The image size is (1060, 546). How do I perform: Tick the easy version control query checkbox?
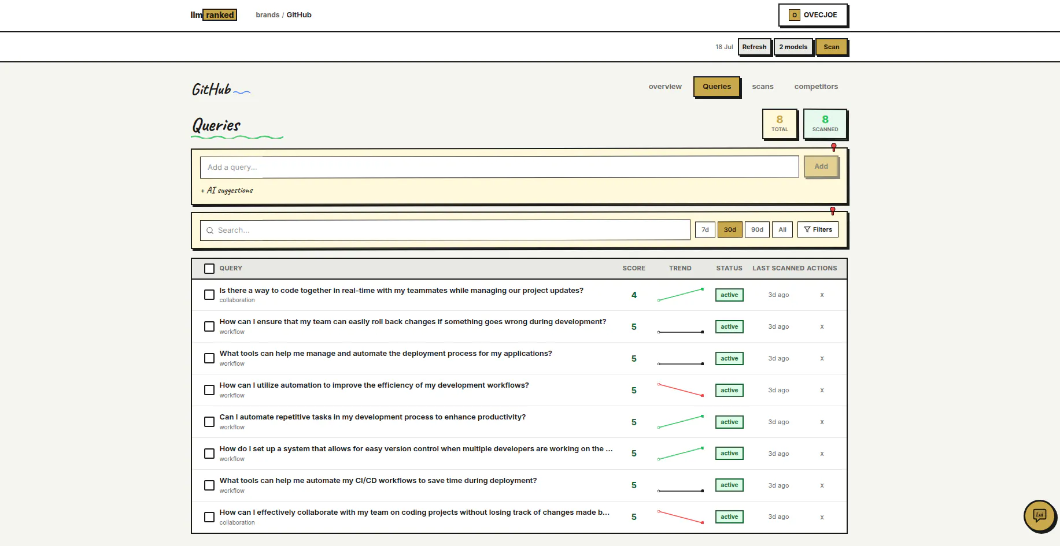tap(209, 454)
